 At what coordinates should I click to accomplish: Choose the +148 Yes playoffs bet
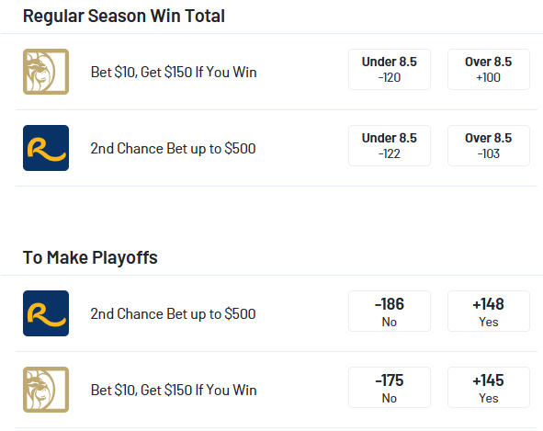(x=489, y=312)
